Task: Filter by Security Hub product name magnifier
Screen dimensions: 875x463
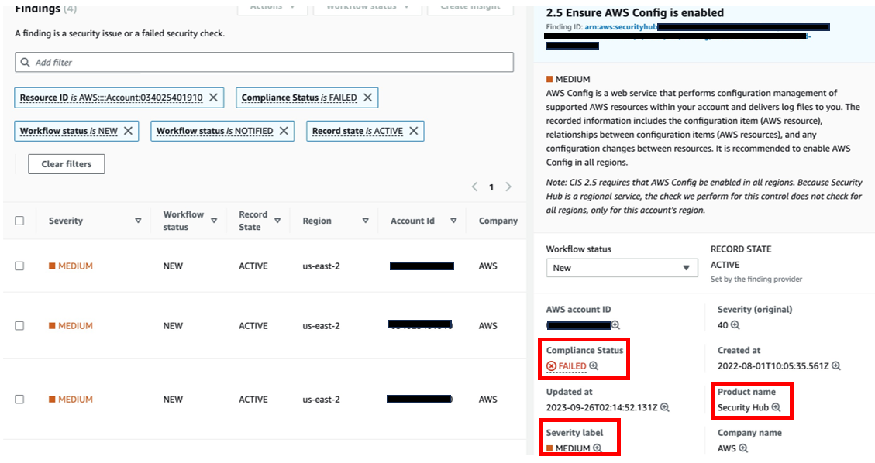Action: pos(776,407)
